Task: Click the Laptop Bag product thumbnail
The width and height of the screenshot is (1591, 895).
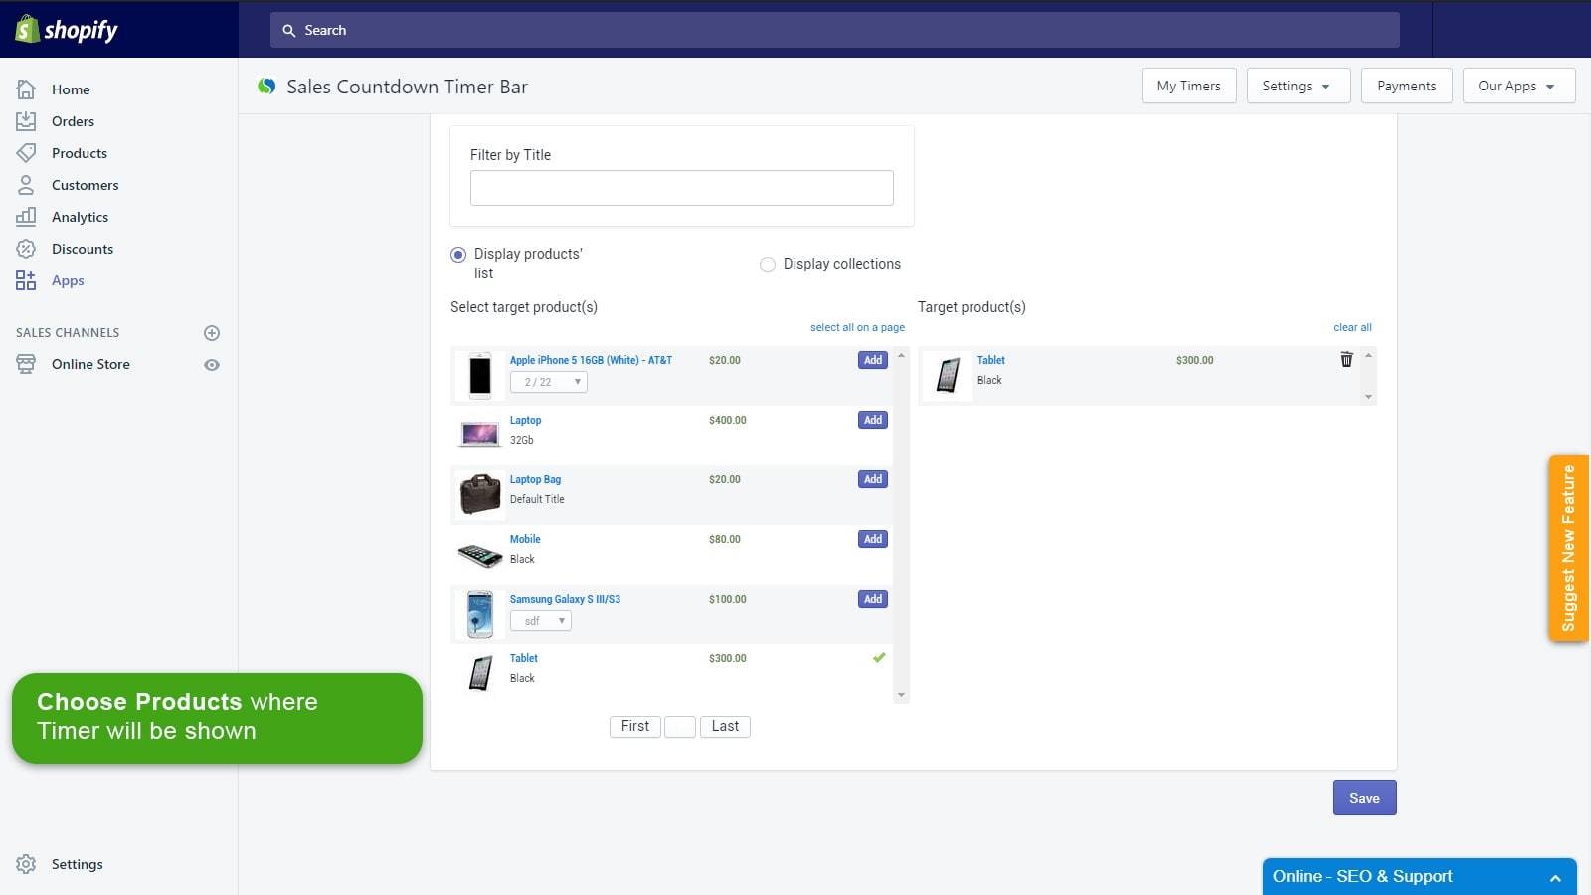Action: [480, 494]
